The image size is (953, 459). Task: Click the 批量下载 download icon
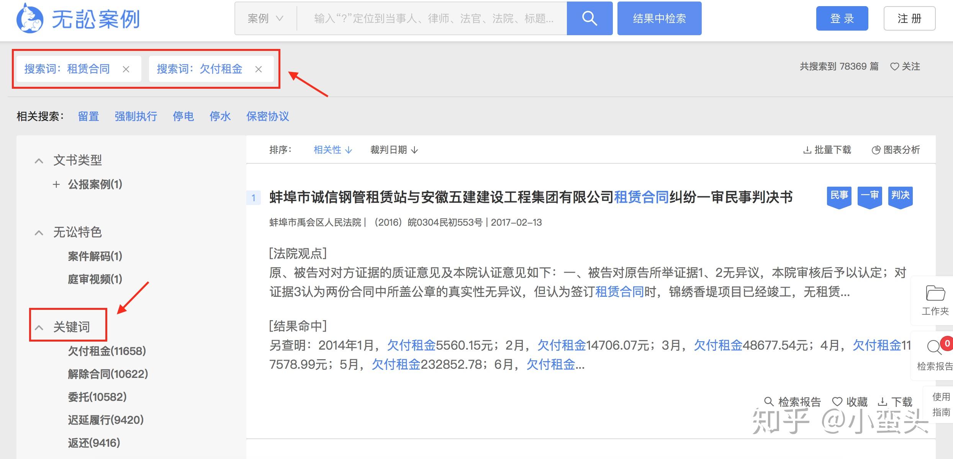tap(807, 150)
